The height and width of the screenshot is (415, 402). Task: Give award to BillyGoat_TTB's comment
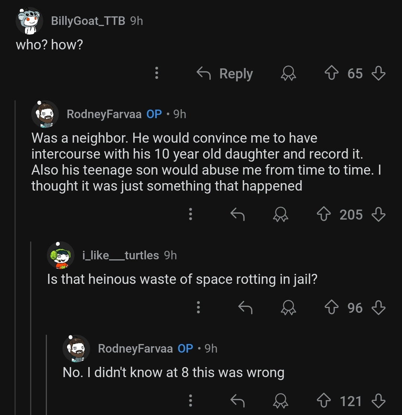point(288,74)
